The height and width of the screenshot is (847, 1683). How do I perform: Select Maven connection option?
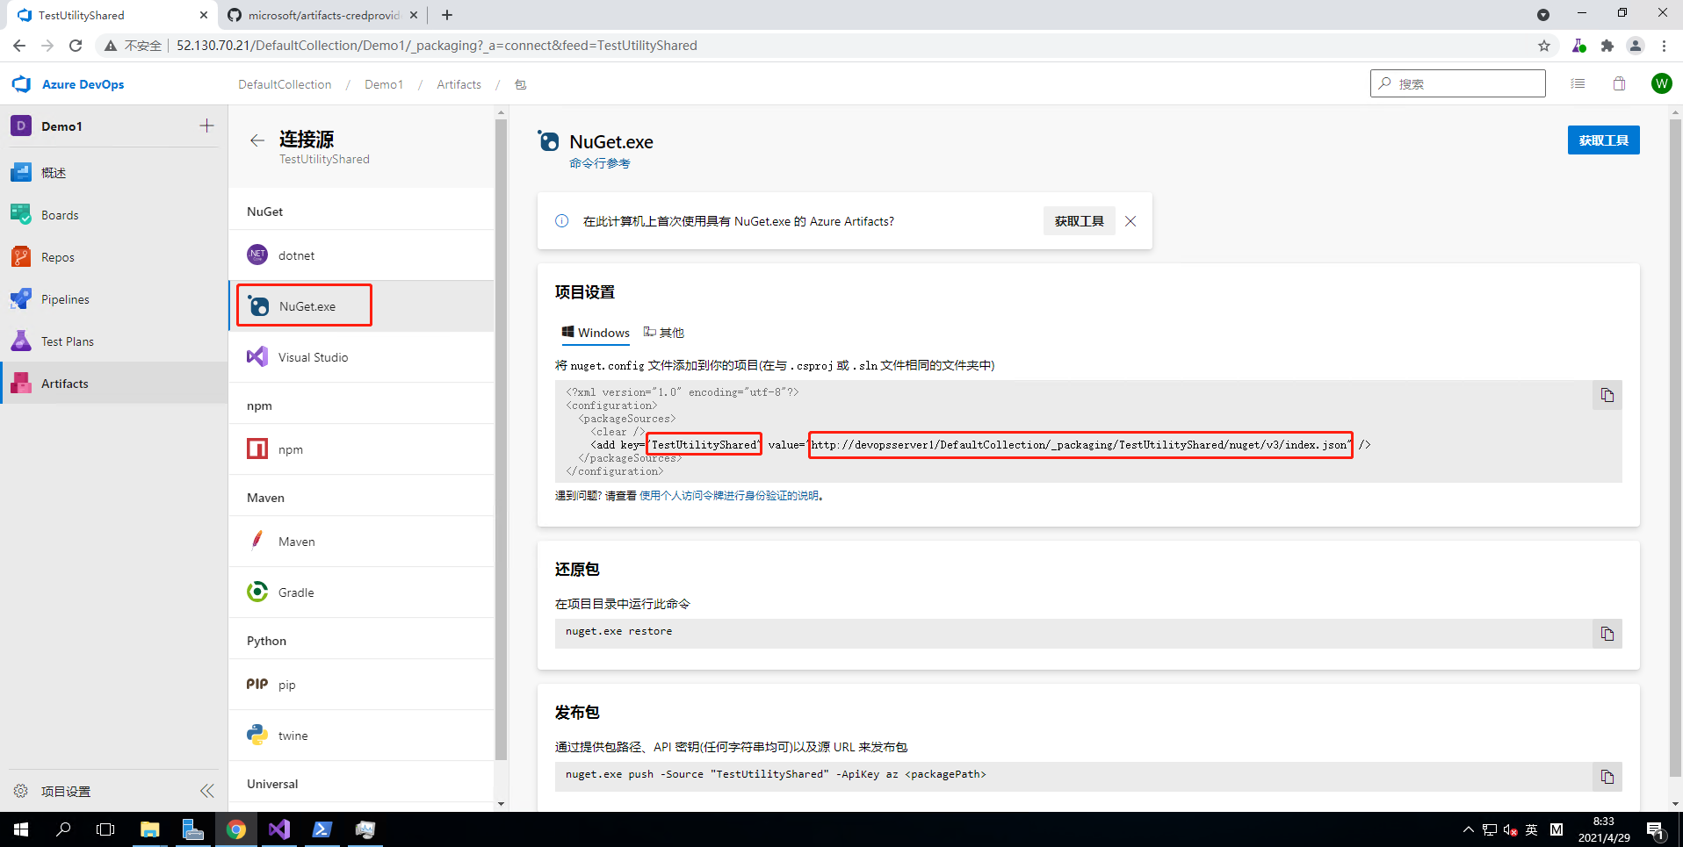pyautogui.click(x=361, y=542)
